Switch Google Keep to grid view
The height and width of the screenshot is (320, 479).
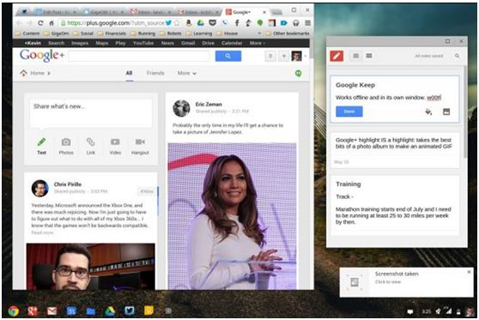click(x=369, y=56)
